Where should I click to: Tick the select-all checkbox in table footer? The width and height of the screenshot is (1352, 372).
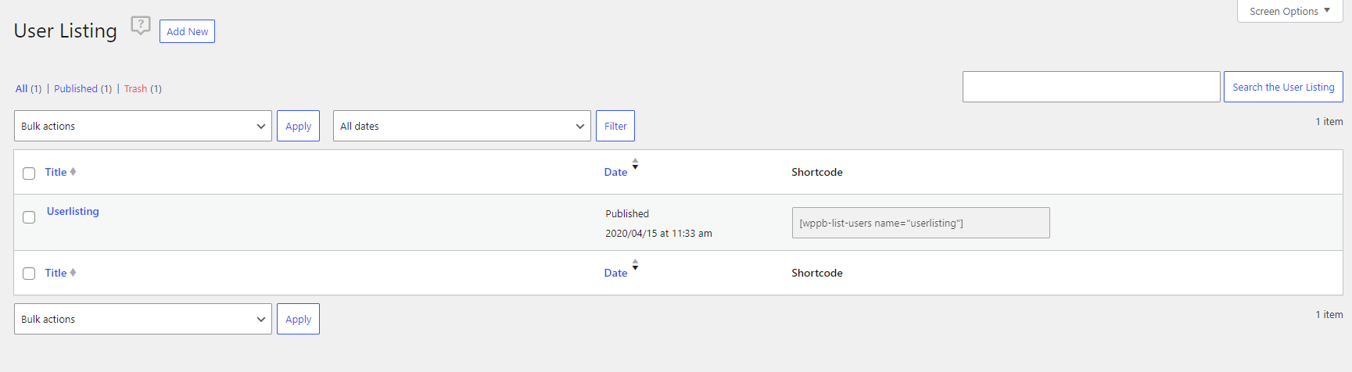[29, 274]
